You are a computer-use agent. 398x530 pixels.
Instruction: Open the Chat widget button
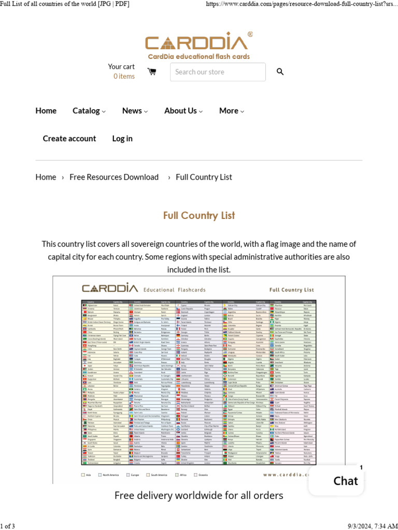coord(336,480)
